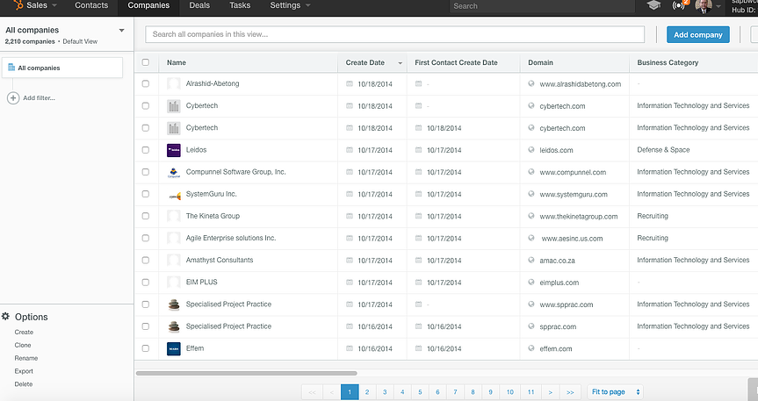Click the Add filter plus icon
758x401 pixels.
13,97
